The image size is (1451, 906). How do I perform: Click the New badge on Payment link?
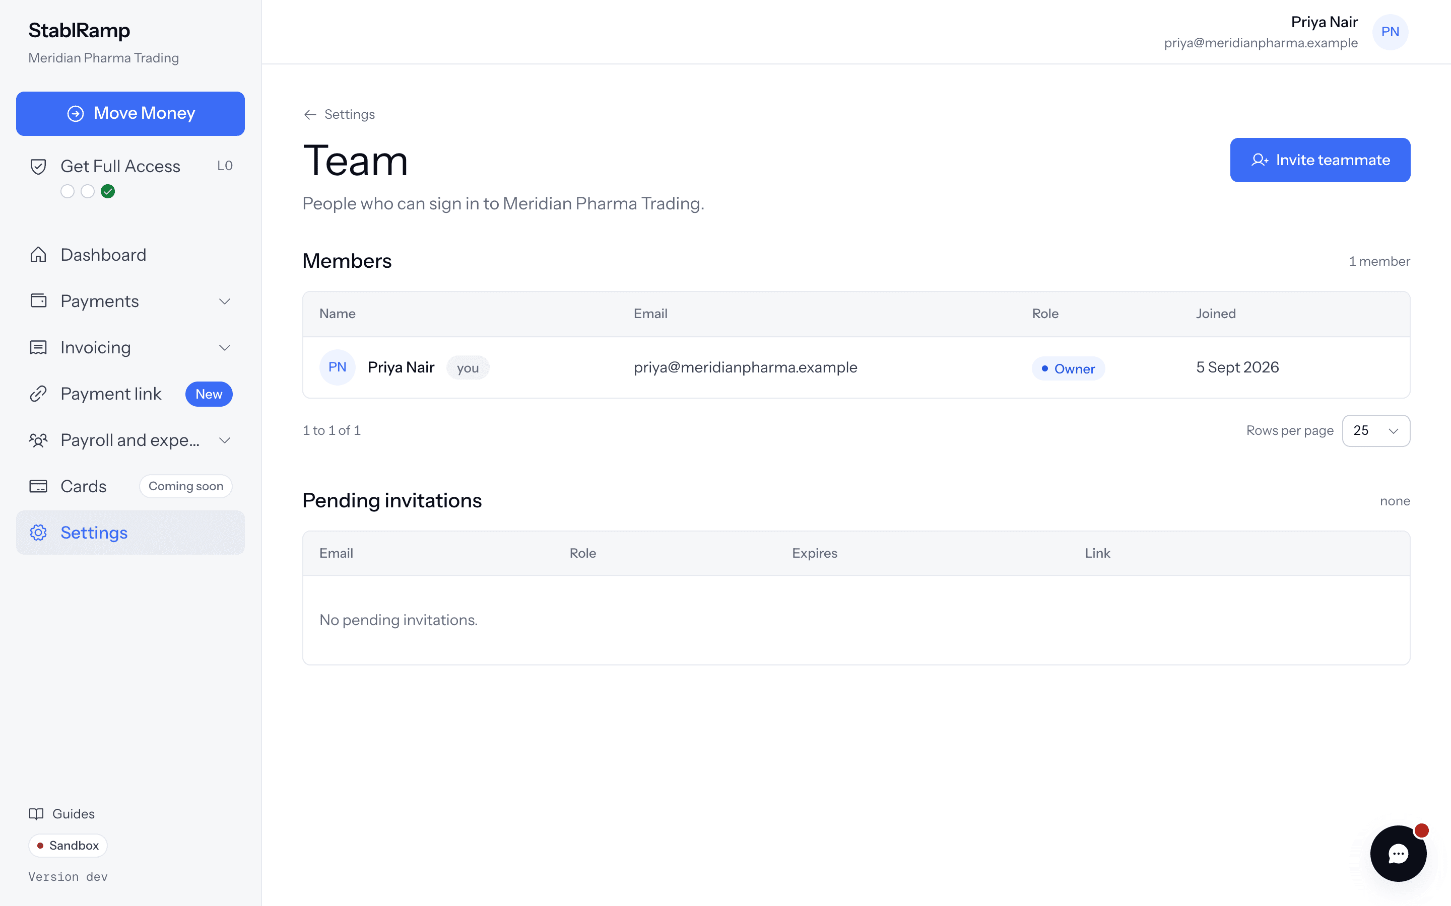[209, 394]
